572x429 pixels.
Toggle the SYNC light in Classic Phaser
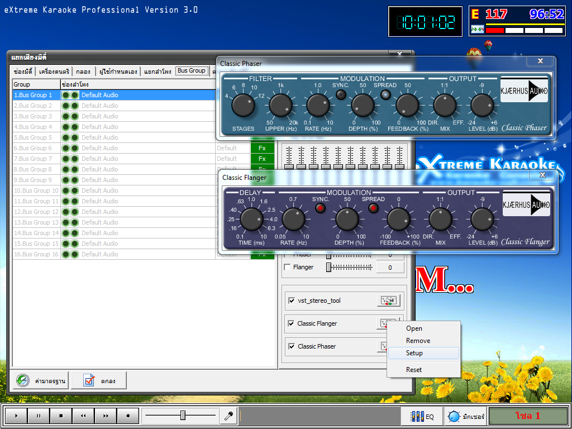(341, 95)
